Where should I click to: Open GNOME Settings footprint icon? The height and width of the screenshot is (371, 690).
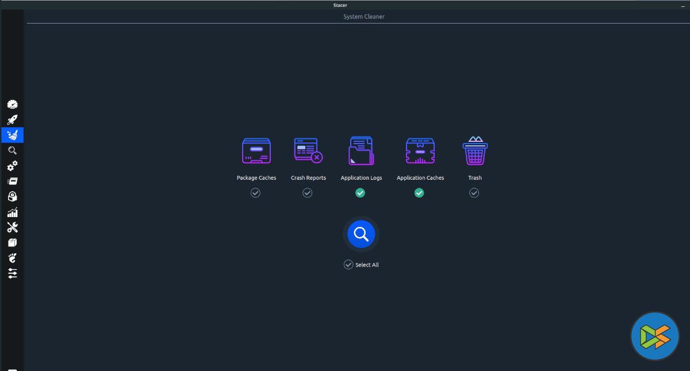(x=12, y=258)
